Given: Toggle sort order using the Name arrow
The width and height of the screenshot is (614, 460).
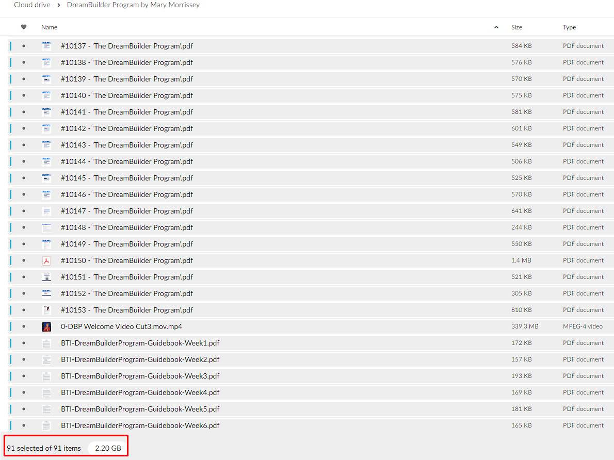Looking at the screenshot, I should pos(496,27).
